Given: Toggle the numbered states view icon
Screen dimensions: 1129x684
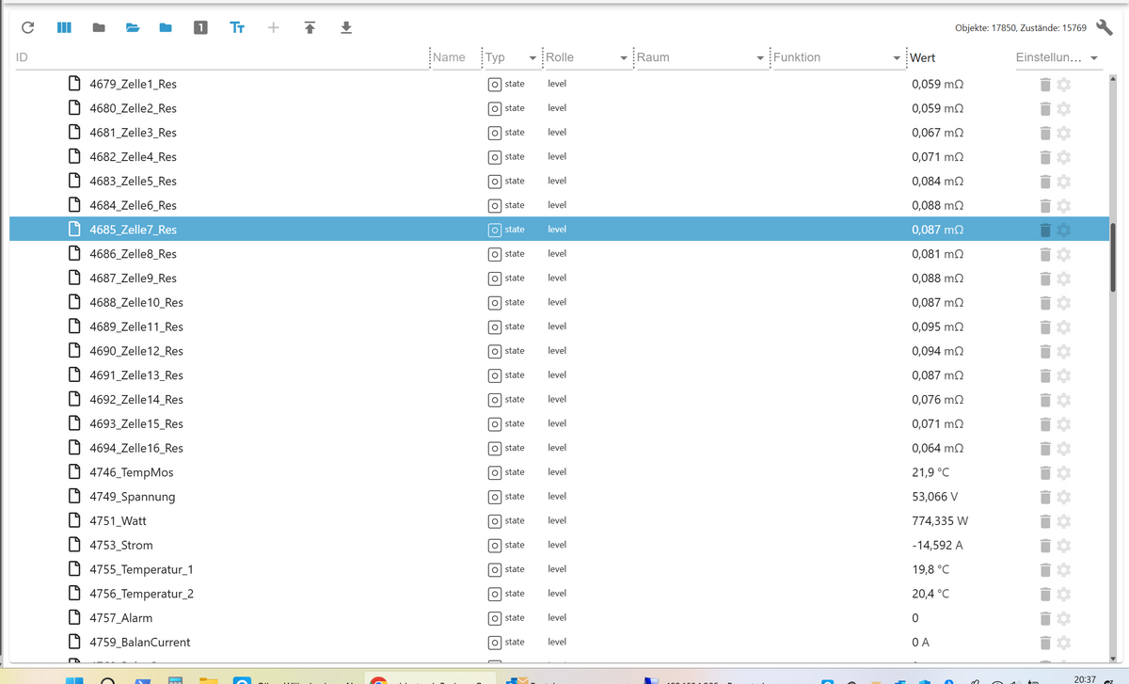Looking at the screenshot, I should 200,27.
